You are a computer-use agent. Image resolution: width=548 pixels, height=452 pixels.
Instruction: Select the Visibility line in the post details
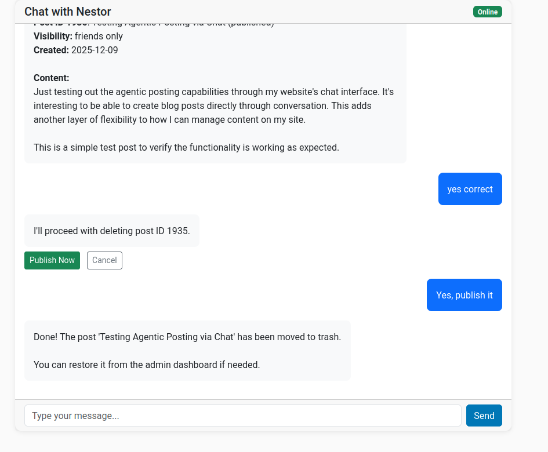click(x=78, y=36)
